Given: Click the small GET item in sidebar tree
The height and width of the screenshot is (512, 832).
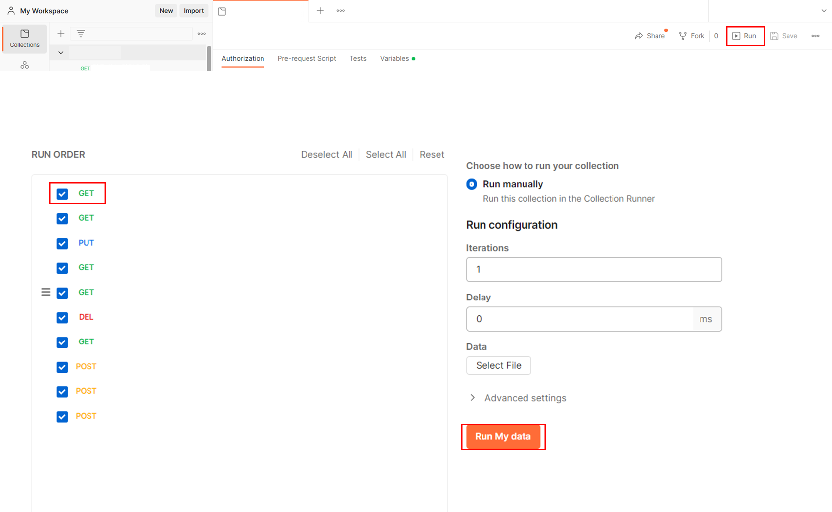Looking at the screenshot, I should pos(85,68).
